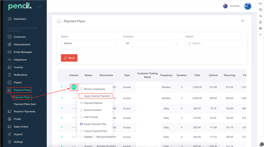The width and height of the screenshot is (264, 147).
Task: Click the Search input field
Action: tap(214, 43)
